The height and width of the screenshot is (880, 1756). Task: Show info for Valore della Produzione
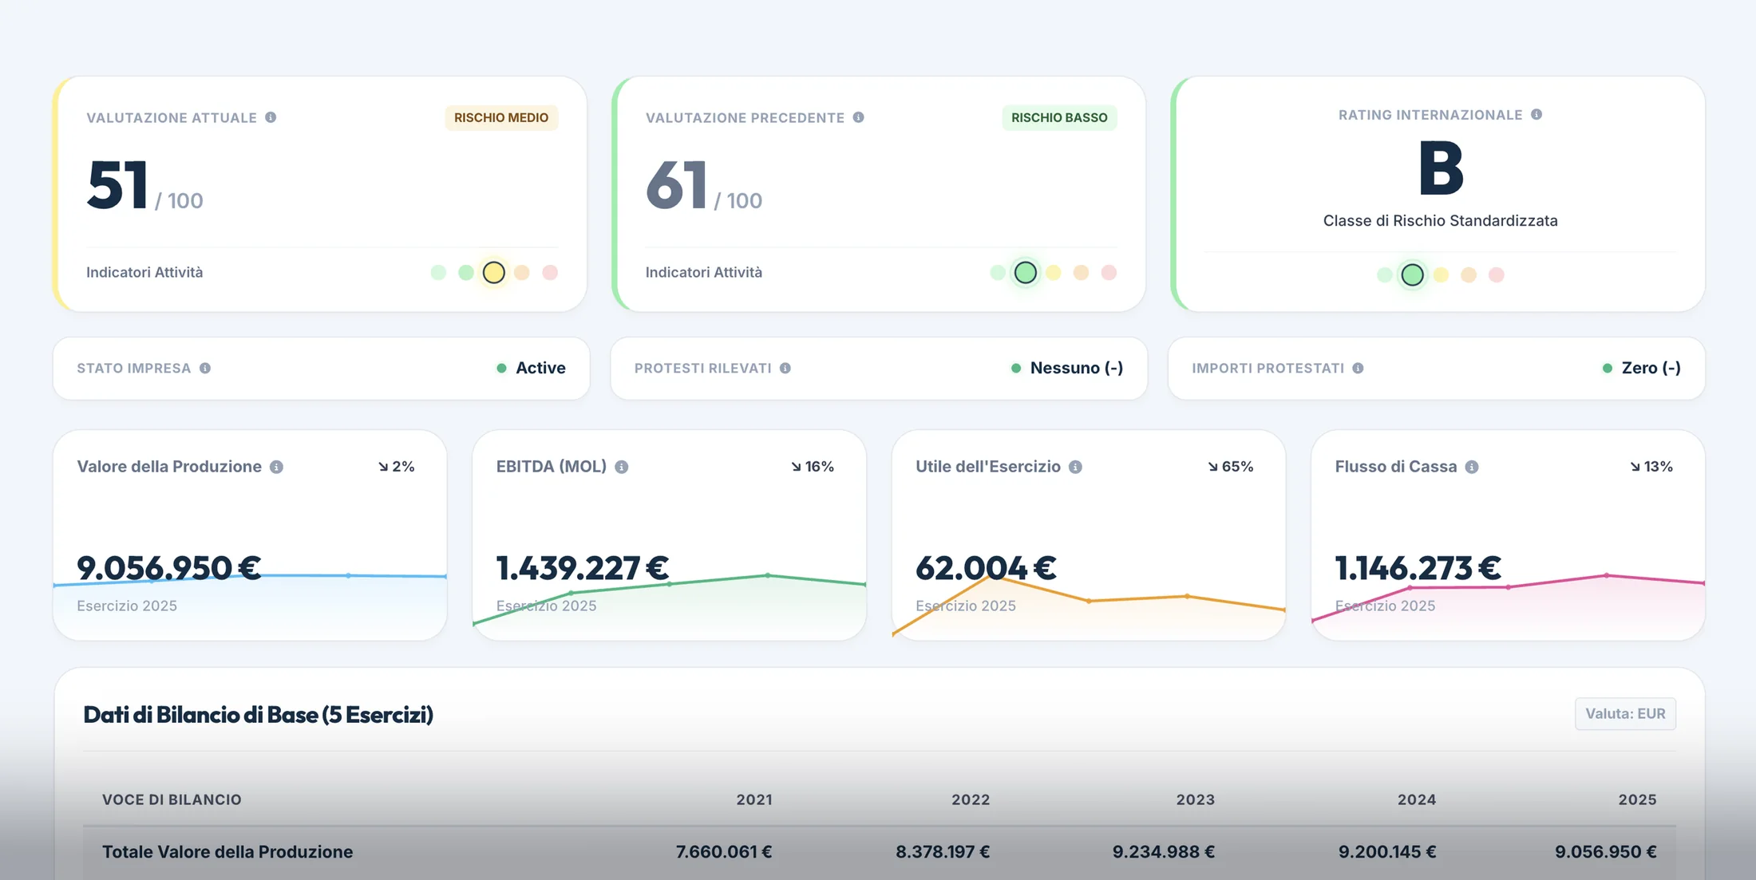(x=276, y=467)
